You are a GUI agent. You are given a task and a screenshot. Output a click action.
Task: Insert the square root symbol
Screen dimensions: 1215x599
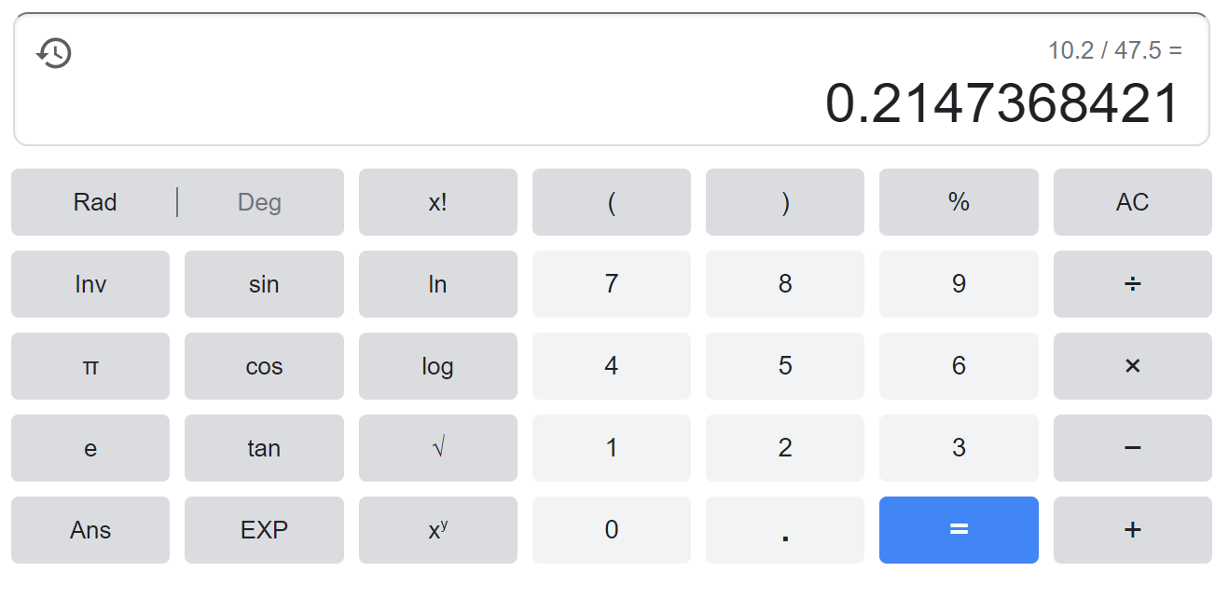coord(438,448)
